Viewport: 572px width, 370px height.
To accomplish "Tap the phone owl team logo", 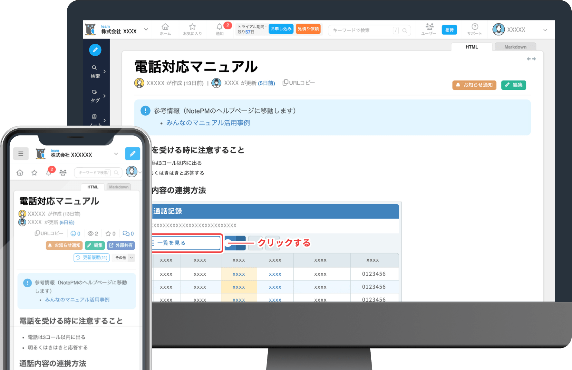I will (41, 154).
